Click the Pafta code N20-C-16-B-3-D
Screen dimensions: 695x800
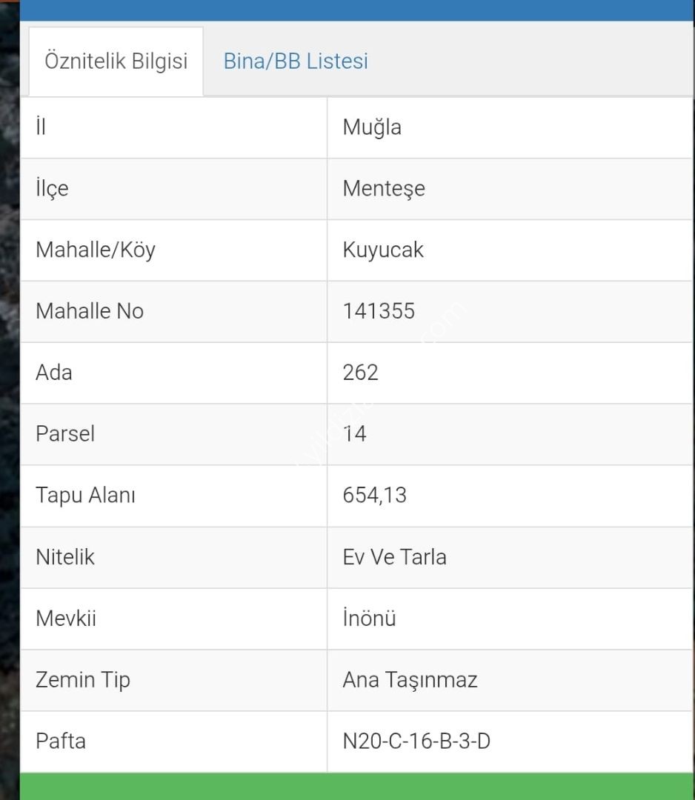click(416, 741)
